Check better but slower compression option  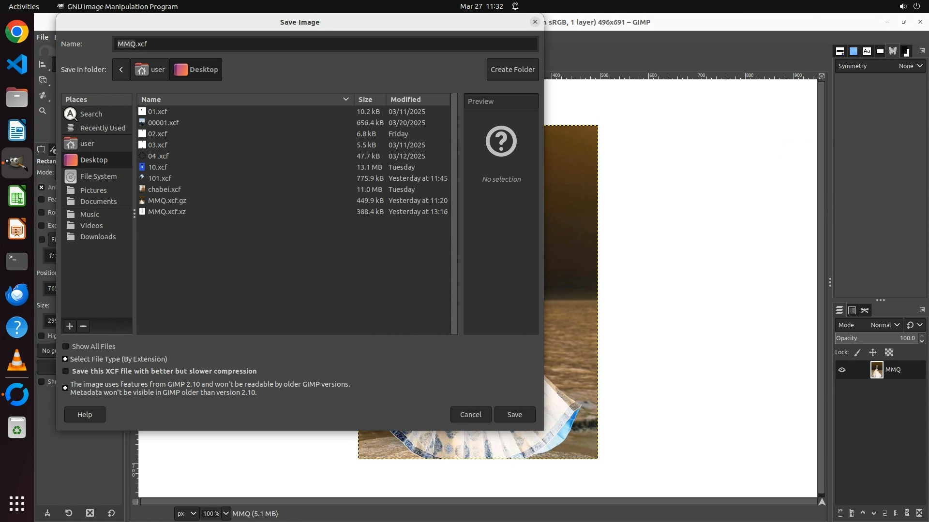click(x=66, y=371)
